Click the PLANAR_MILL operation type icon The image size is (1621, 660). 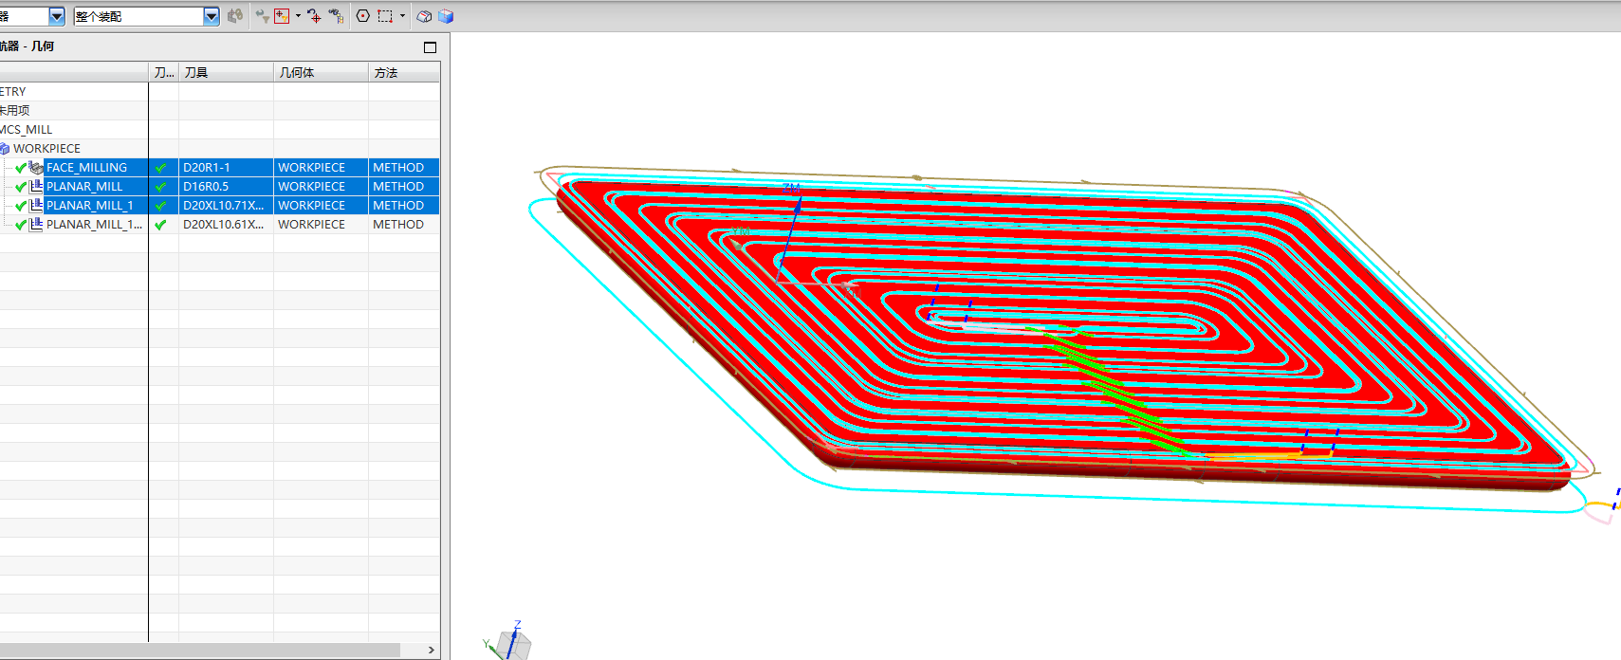pos(36,187)
